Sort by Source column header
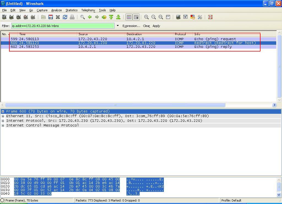 [101, 34]
